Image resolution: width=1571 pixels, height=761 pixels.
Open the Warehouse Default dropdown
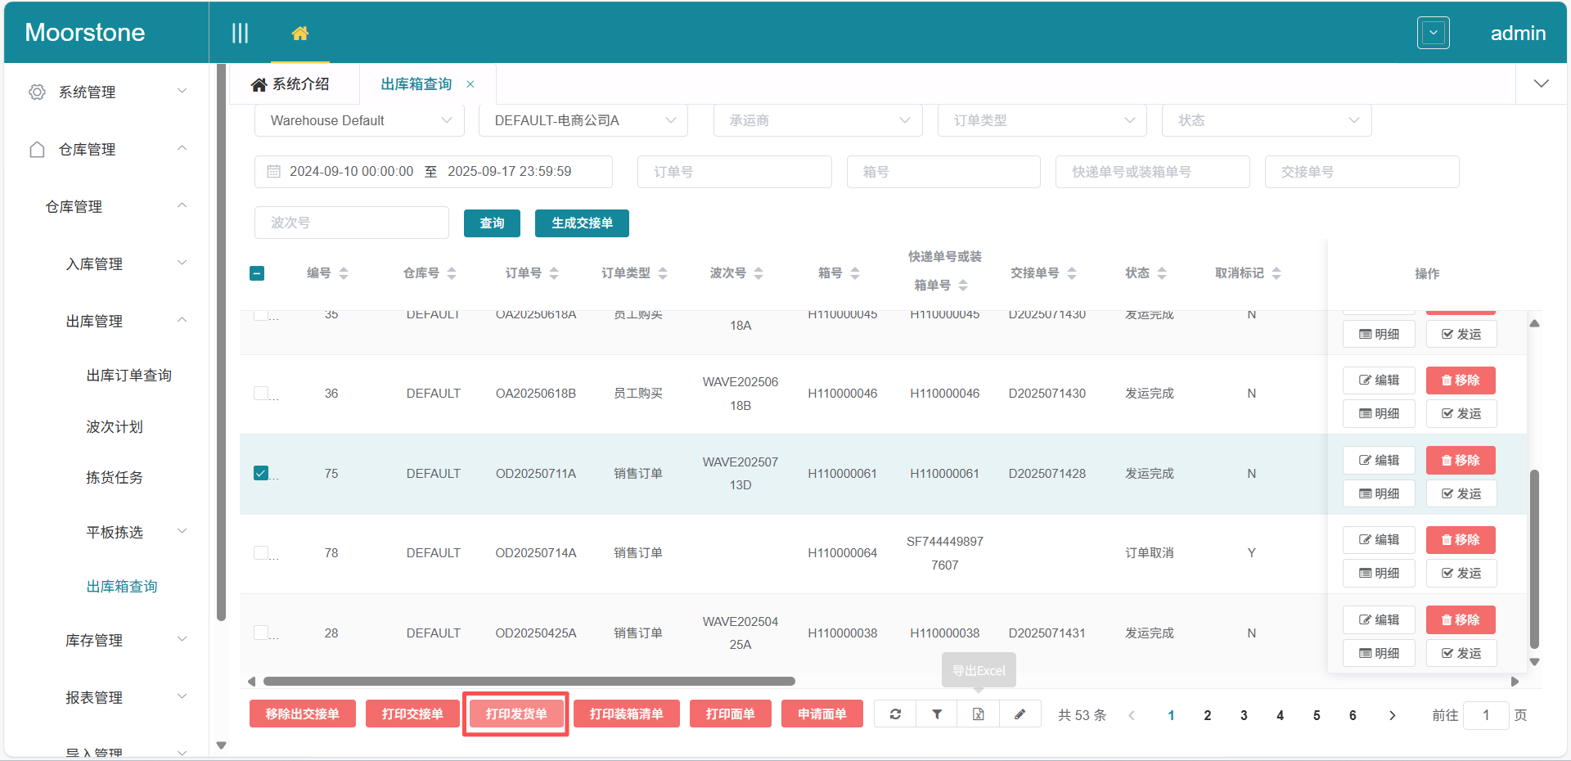pyautogui.click(x=359, y=120)
